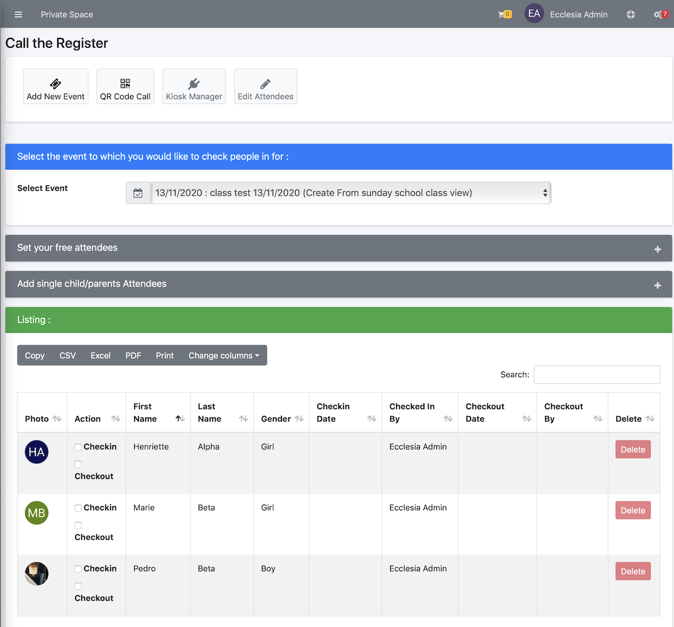Open the settings gears icon

pos(660,15)
